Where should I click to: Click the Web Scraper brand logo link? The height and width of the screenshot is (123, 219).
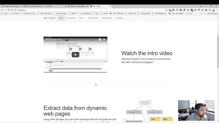click(x=49, y=18)
